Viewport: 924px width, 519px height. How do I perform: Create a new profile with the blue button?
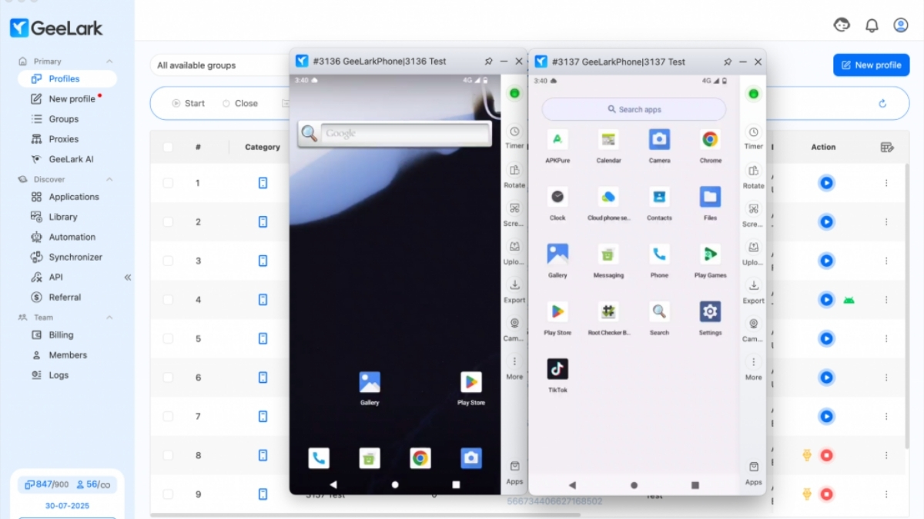point(871,65)
